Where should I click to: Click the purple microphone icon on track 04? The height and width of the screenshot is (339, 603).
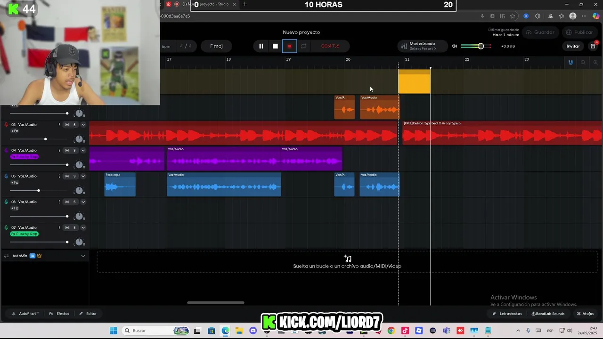pyautogui.click(x=6, y=150)
